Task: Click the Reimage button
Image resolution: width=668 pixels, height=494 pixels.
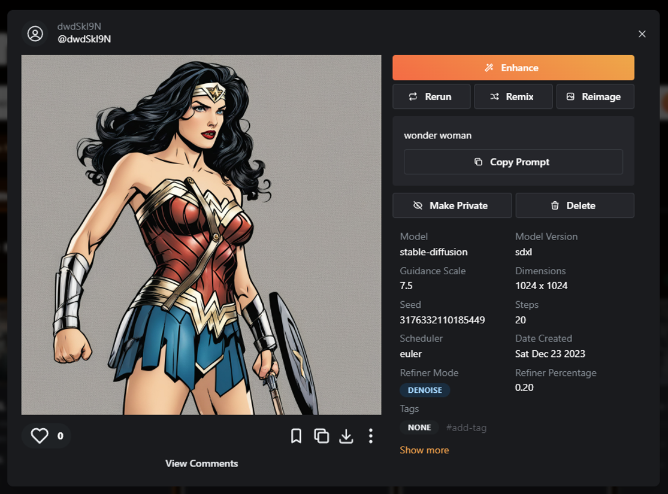Action: (x=595, y=96)
